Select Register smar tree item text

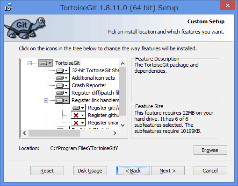(x=103, y=123)
